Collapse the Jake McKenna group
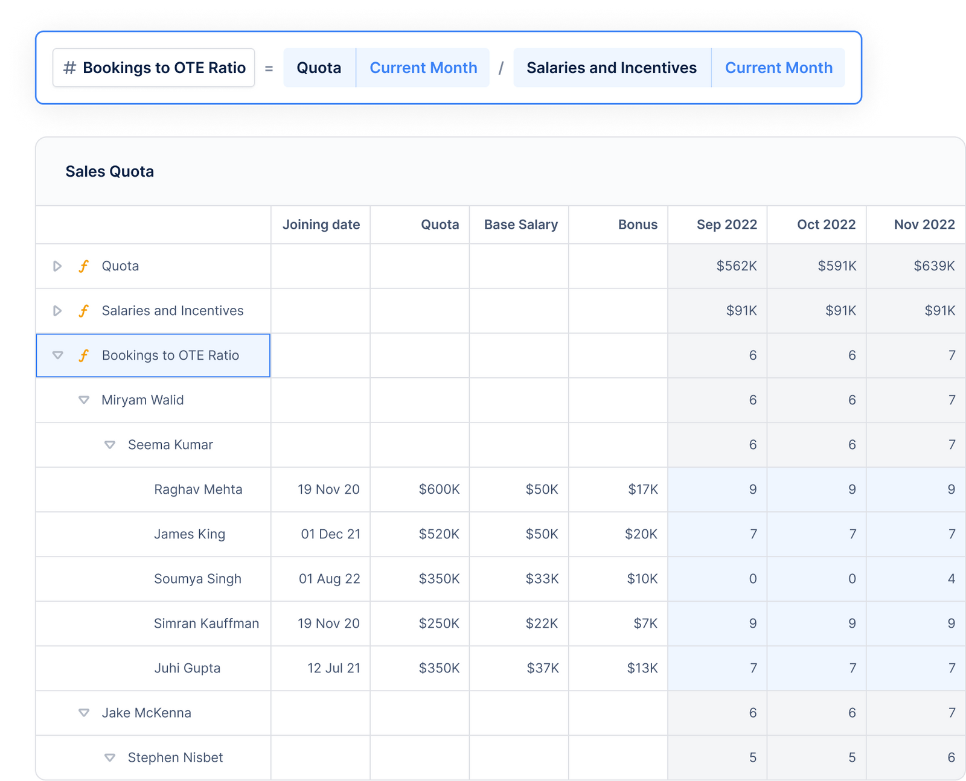 [83, 713]
